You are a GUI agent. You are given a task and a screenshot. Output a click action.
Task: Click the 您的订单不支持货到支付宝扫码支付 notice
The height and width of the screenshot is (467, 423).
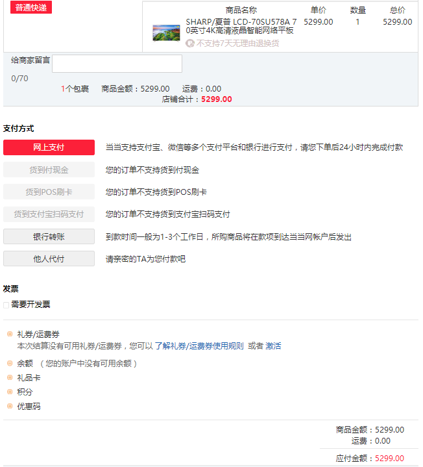168,214
